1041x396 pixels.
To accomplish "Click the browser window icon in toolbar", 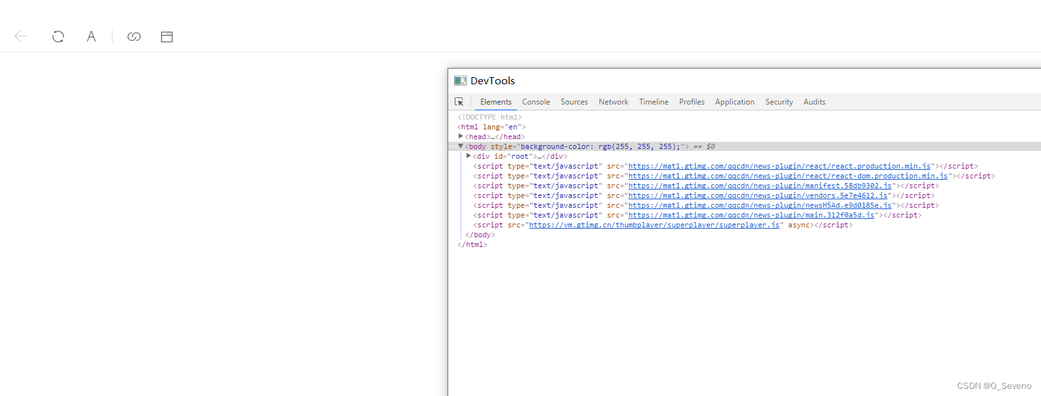I will coord(167,37).
